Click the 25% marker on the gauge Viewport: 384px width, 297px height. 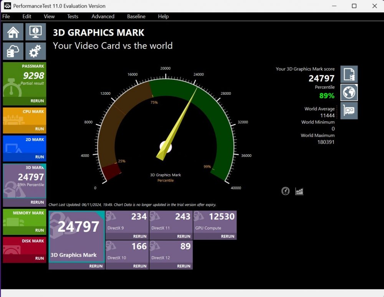122,161
